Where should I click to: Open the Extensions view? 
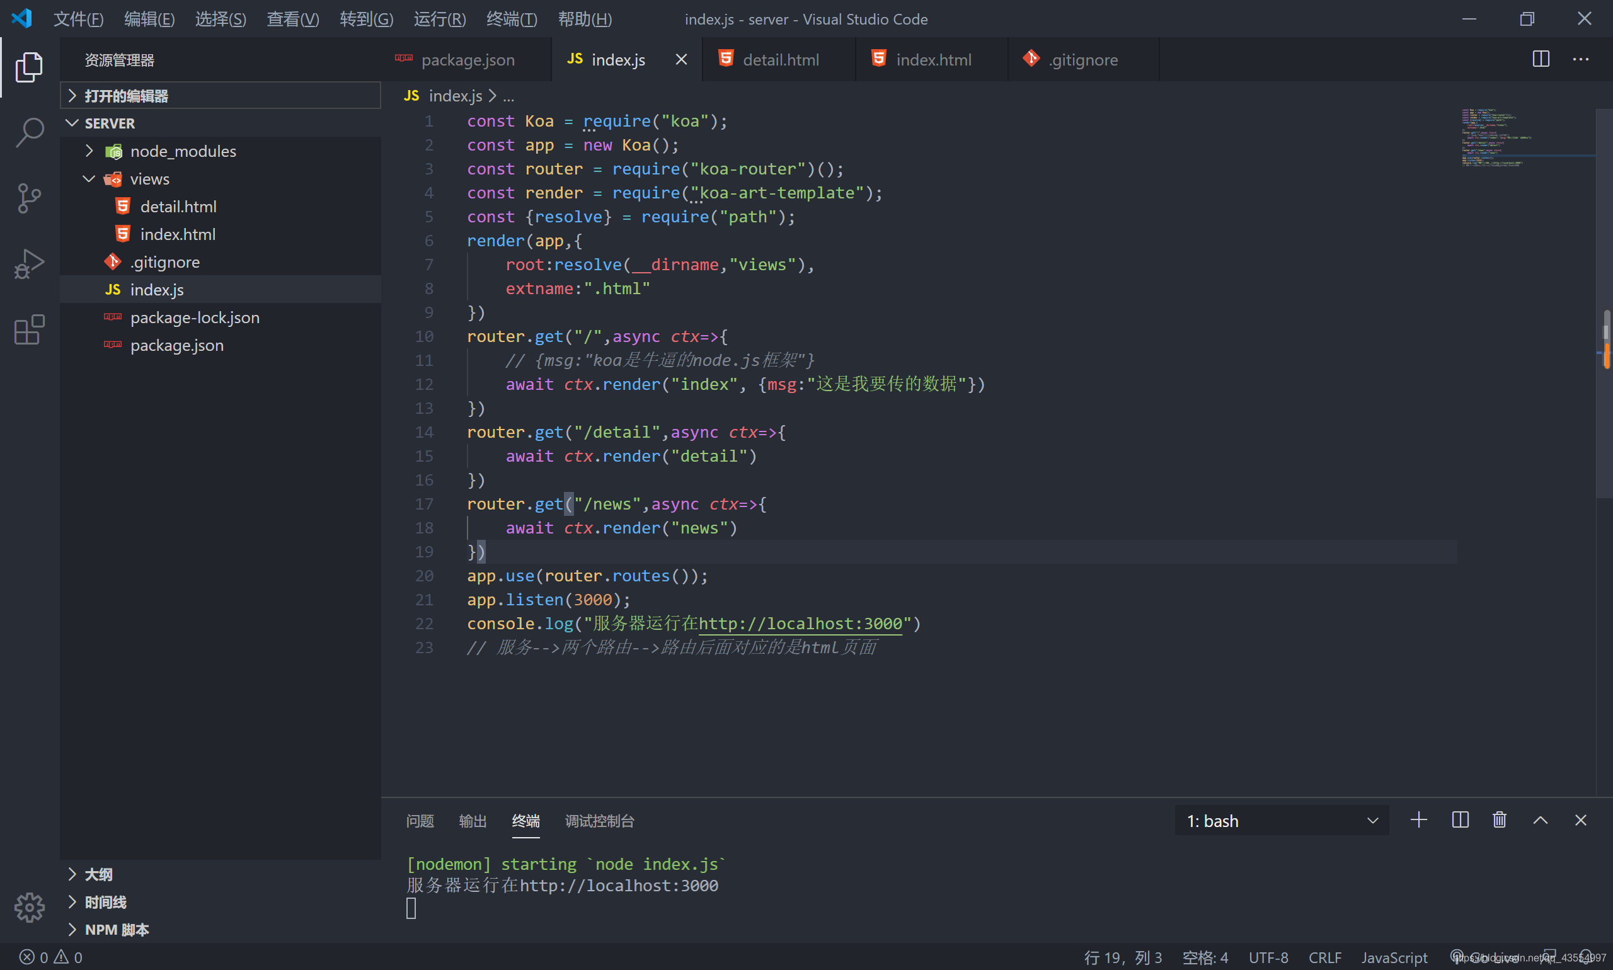tap(30, 329)
